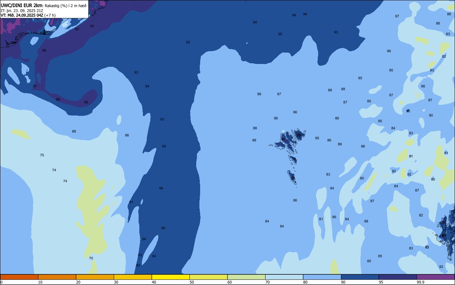455x285 pixels.
Task: Click the legend tick label '30'
Action: point(116,282)
